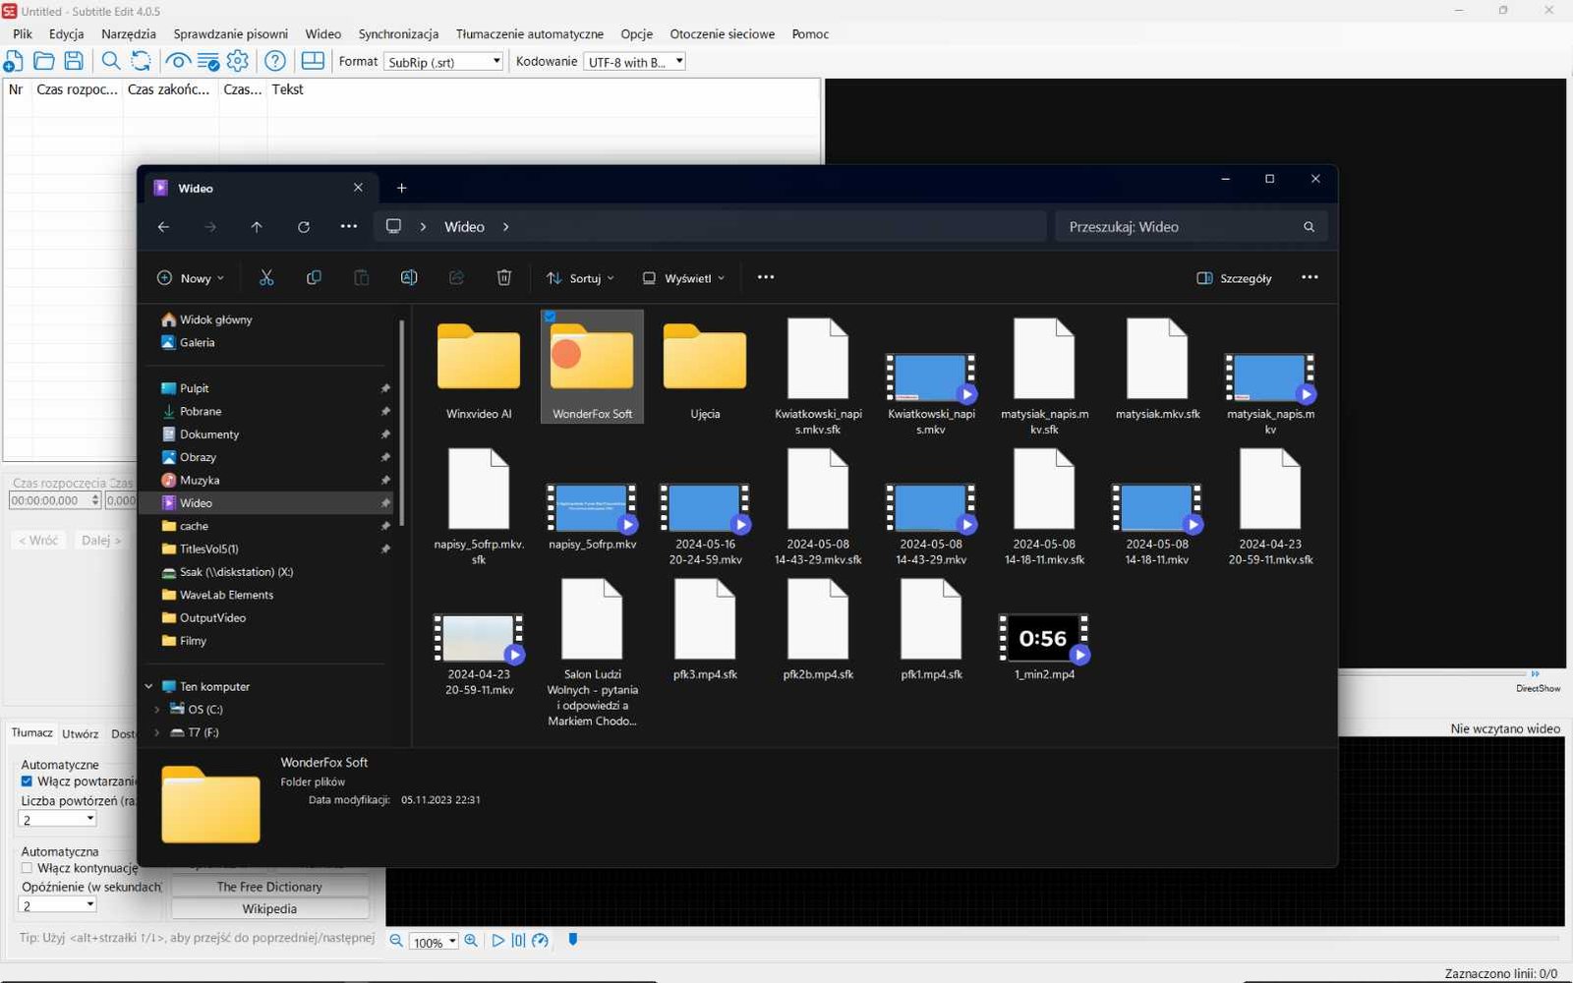Toggle Włącz kontynuację checkbox
The width and height of the screenshot is (1573, 983).
(27, 868)
